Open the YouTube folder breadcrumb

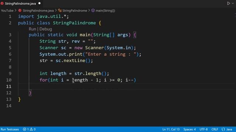point(7,11)
